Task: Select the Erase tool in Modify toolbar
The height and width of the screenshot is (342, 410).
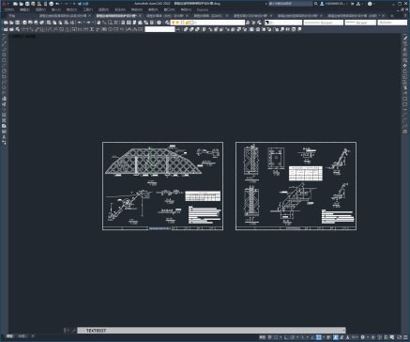Action: [x=405, y=39]
